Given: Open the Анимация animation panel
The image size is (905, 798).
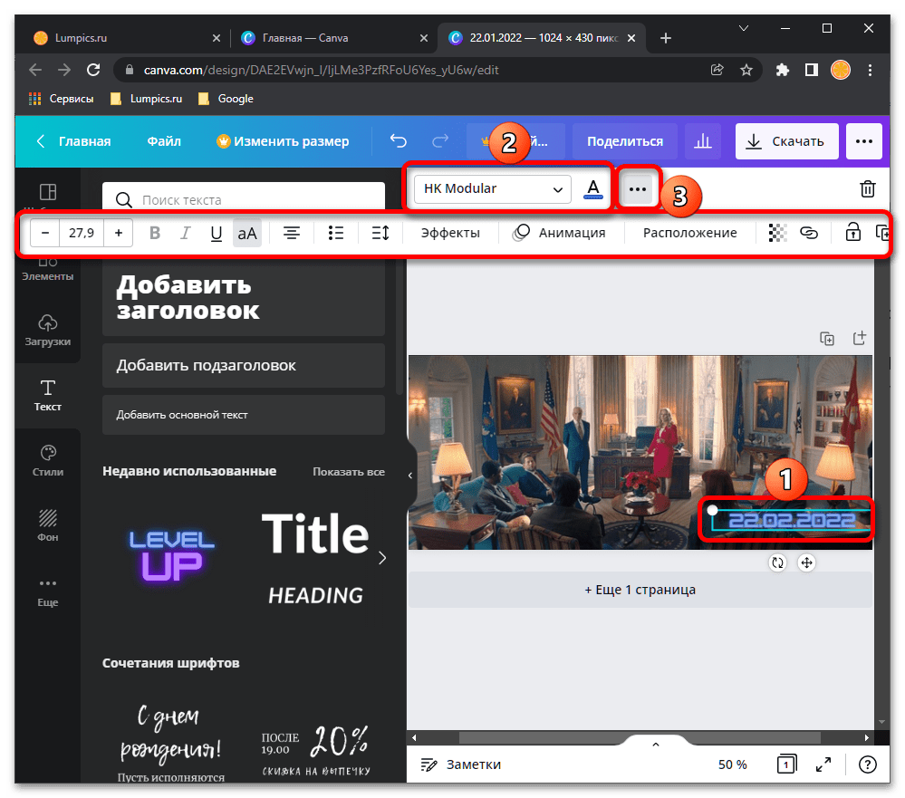Looking at the screenshot, I should tap(559, 233).
